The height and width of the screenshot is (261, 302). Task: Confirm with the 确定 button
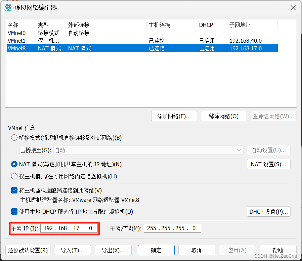pos(156,250)
